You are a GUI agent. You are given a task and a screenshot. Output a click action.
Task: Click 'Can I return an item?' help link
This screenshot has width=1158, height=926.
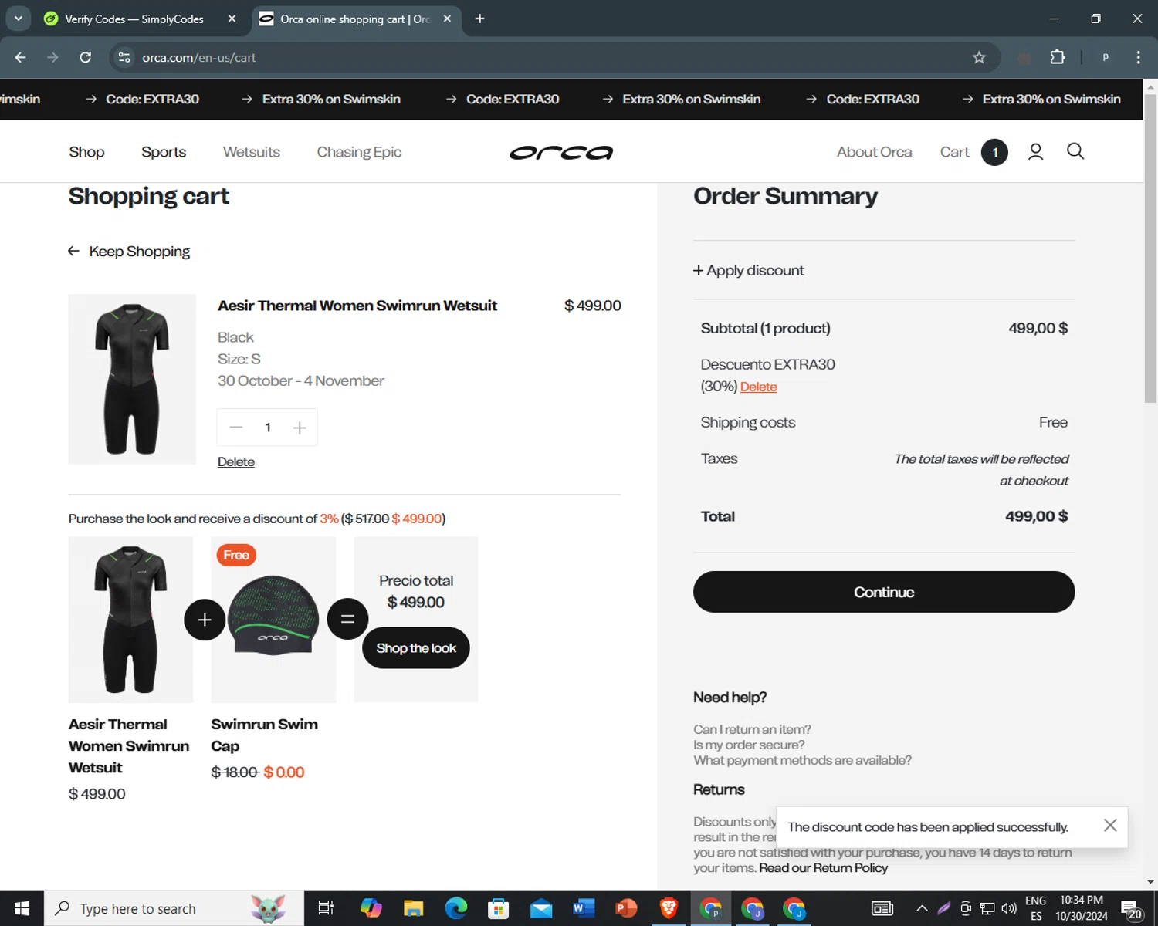pyautogui.click(x=752, y=729)
